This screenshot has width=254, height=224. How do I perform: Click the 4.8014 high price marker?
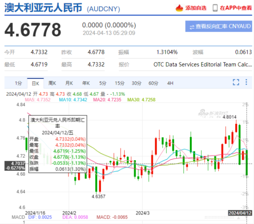(229, 117)
